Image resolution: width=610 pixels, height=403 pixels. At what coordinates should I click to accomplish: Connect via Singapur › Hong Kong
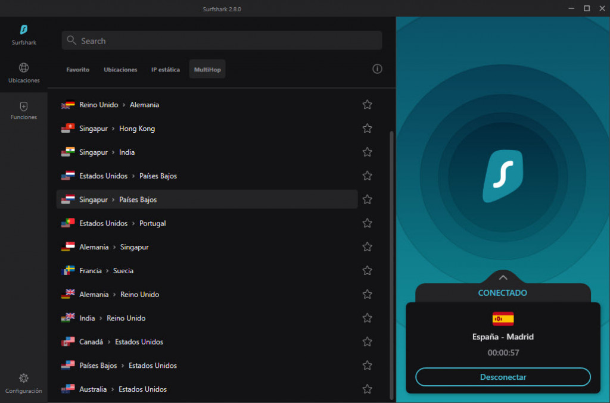207,128
